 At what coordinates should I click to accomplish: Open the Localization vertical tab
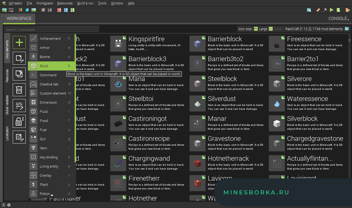(7, 133)
